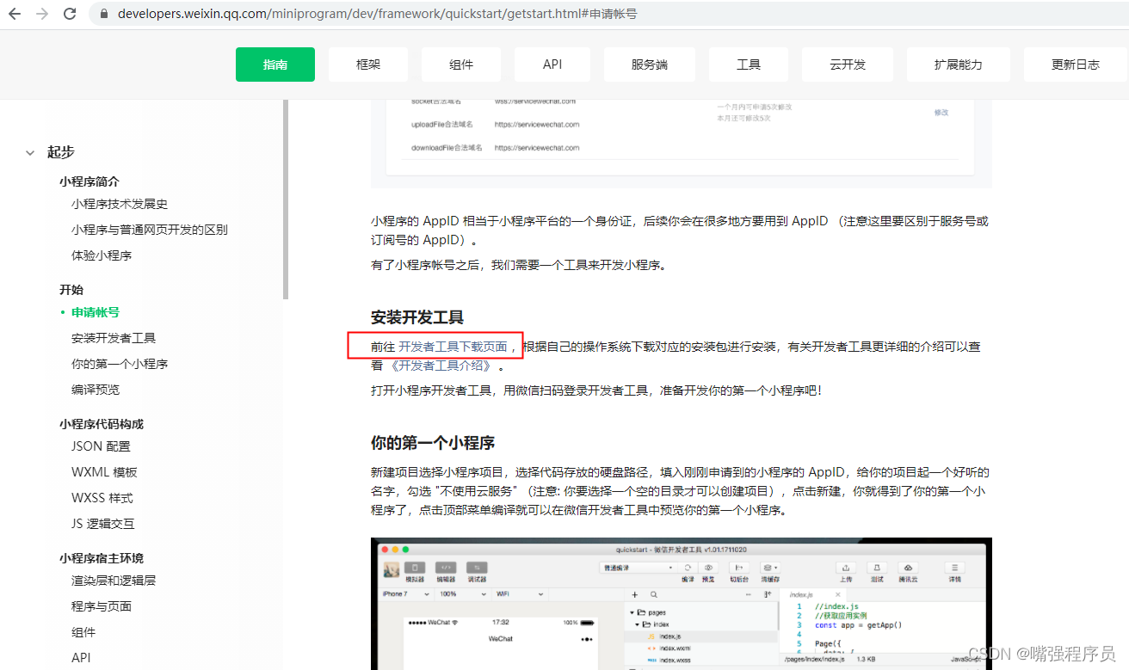Open the 云开发 tab
Image resolution: width=1129 pixels, height=670 pixels.
[x=848, y=65]
